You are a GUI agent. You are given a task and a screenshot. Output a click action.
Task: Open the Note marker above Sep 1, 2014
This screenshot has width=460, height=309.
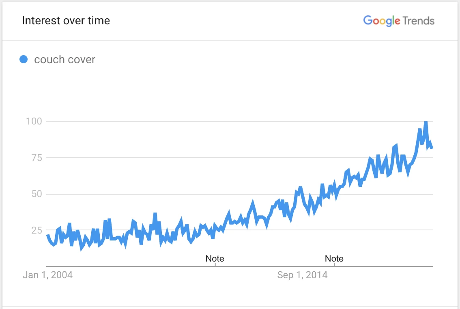pyautogui.click(x=334, y=258)
